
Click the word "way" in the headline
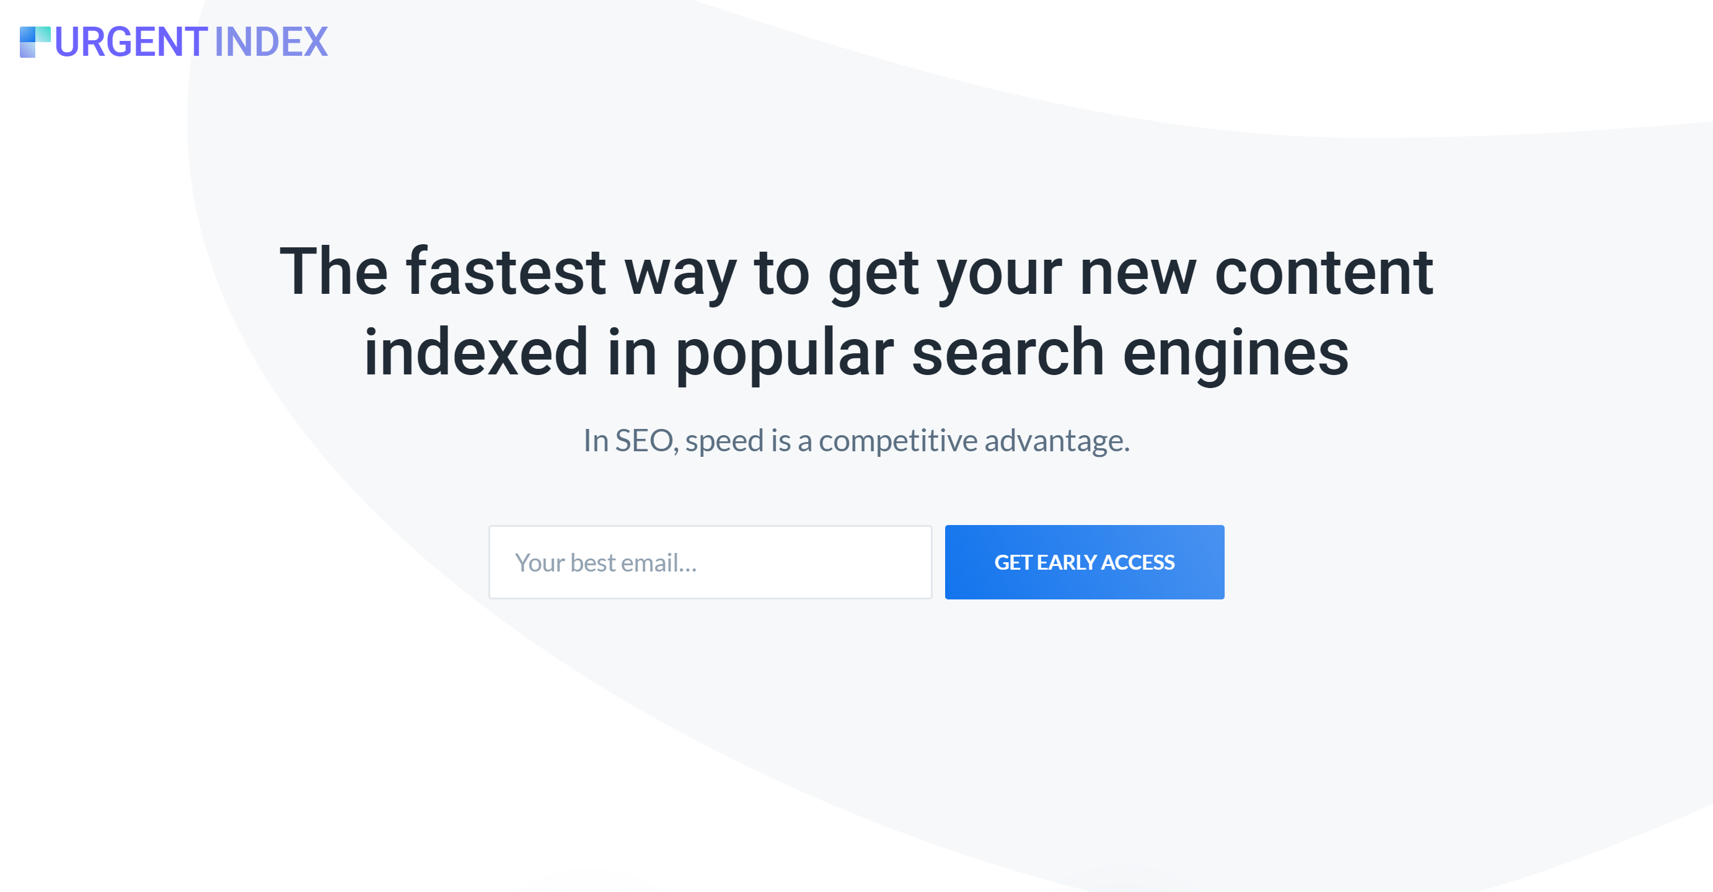(x=680, y=272)
